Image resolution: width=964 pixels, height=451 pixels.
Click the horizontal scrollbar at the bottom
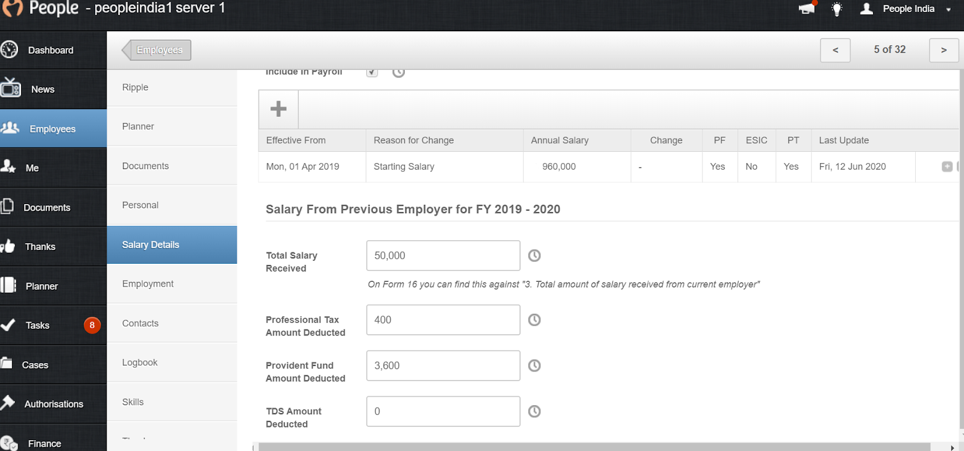[x=594, y=447]
